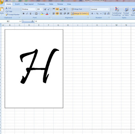Switch to the Formulas tab
The width and height of the screenshot is (135, 134).
[41, 4]
